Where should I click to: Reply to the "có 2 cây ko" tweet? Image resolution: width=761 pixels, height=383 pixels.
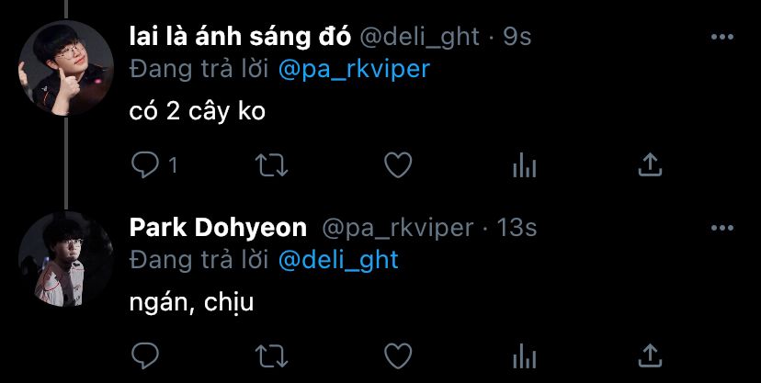pos(145,165)
